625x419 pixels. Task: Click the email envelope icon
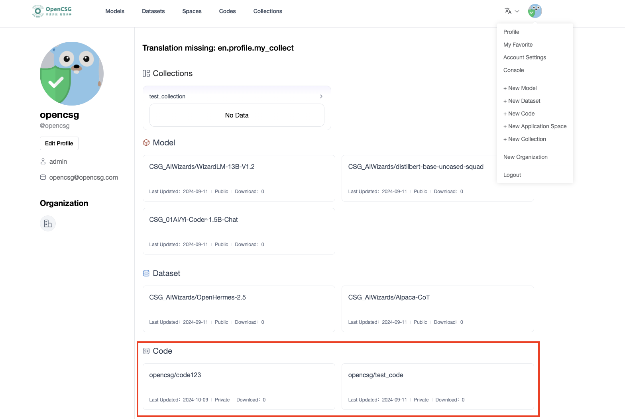43,177
